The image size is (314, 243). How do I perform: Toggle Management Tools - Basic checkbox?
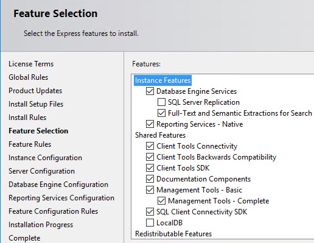point(150,190)
